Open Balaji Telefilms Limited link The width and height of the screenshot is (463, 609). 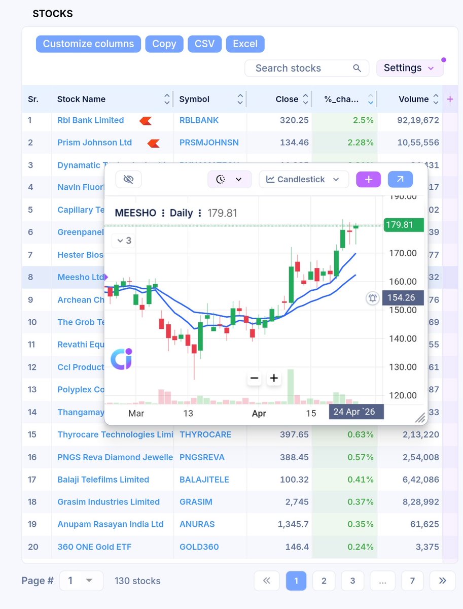(103, 480)
